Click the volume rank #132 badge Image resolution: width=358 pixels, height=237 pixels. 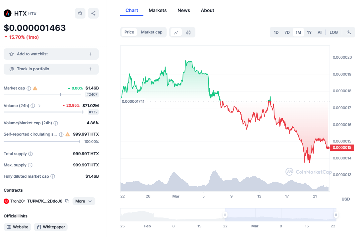[x=93, y=112]
